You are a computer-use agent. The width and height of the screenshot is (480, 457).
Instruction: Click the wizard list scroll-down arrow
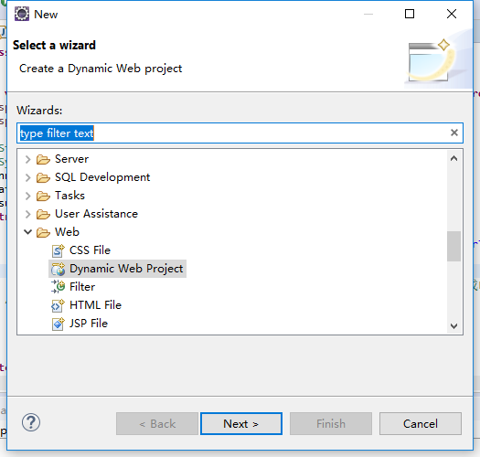[454, 326]
